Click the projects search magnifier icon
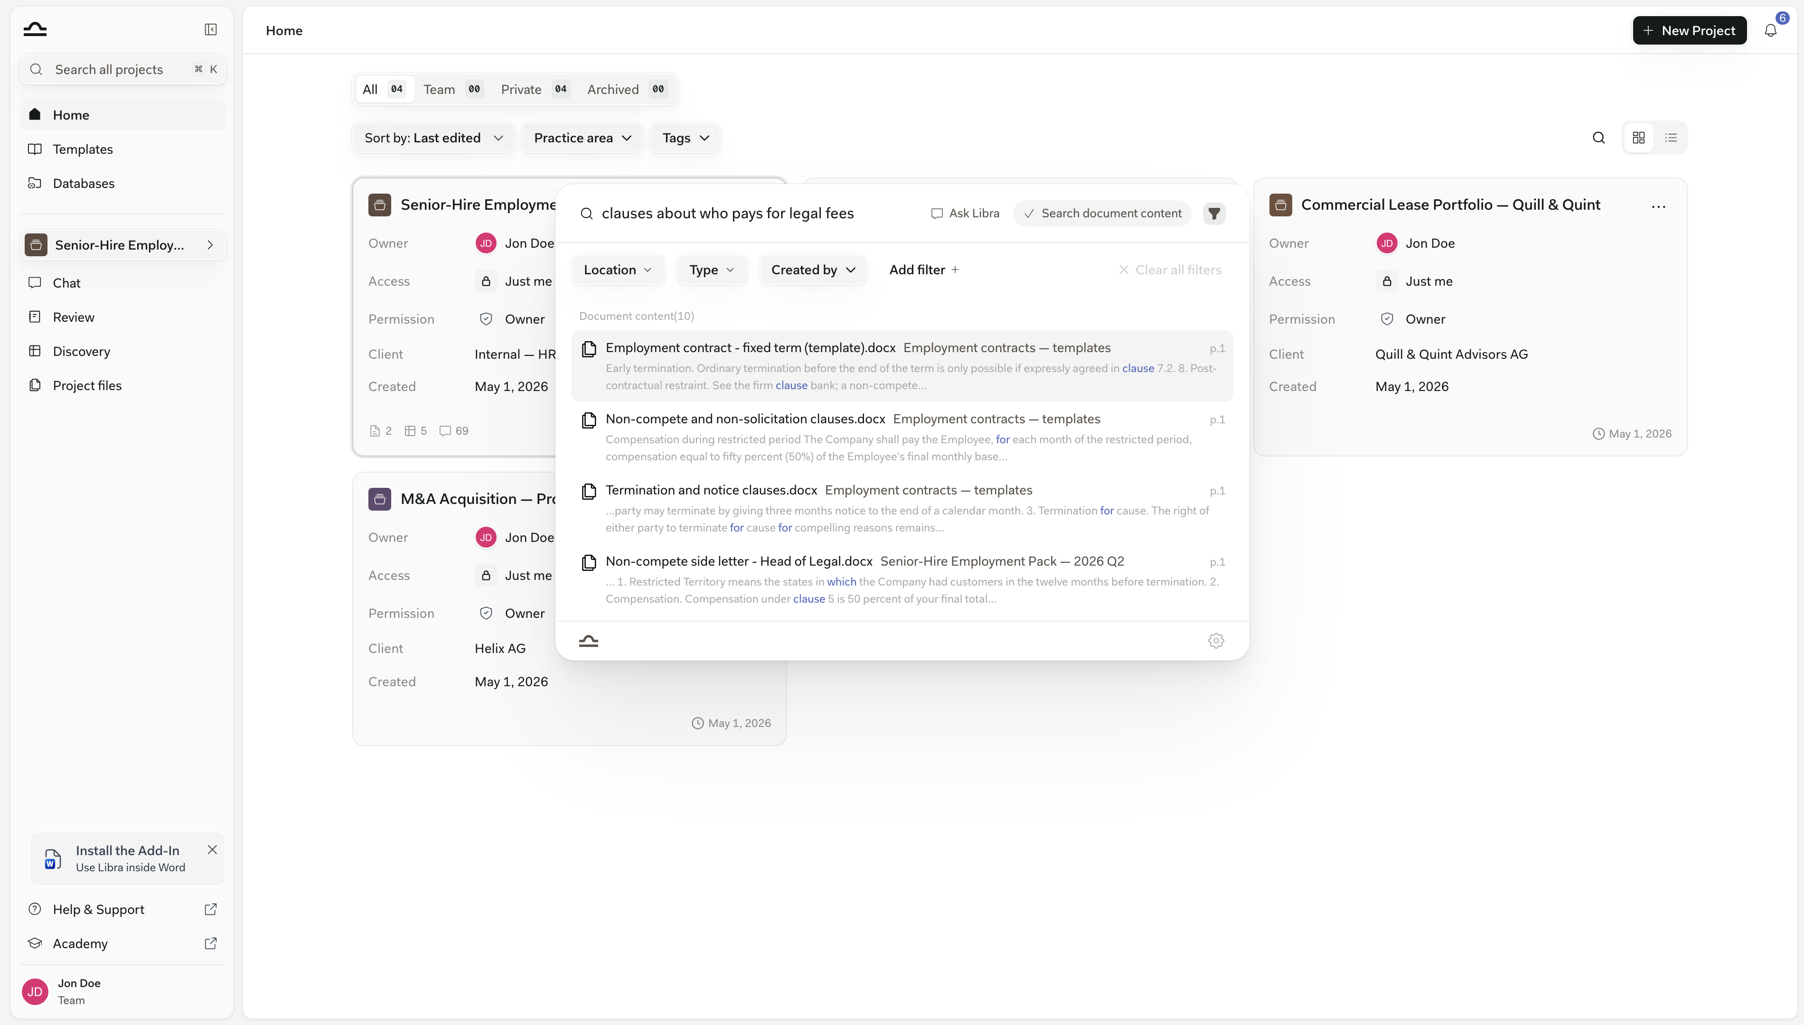This screenshot has width=1804, height=1025. click(x=1598, y=138)
